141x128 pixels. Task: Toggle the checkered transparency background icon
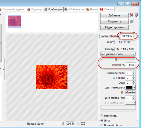click(78, 123)
